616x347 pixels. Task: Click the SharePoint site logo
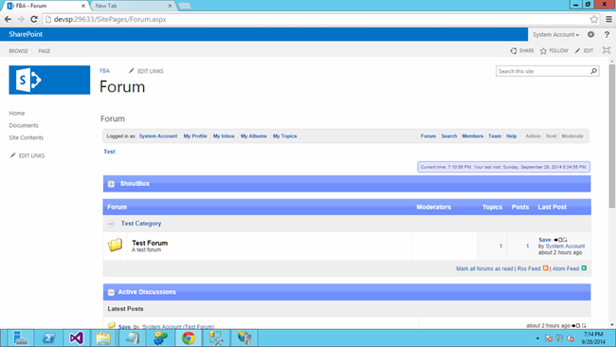coord(49,80)
